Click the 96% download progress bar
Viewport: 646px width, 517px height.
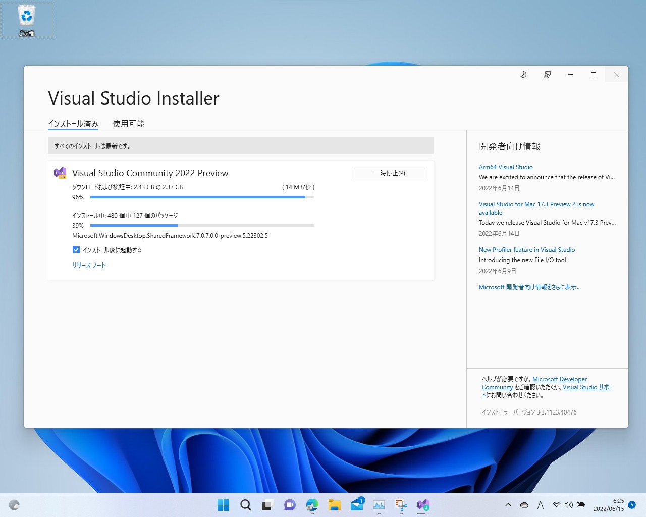coord(202,197)
